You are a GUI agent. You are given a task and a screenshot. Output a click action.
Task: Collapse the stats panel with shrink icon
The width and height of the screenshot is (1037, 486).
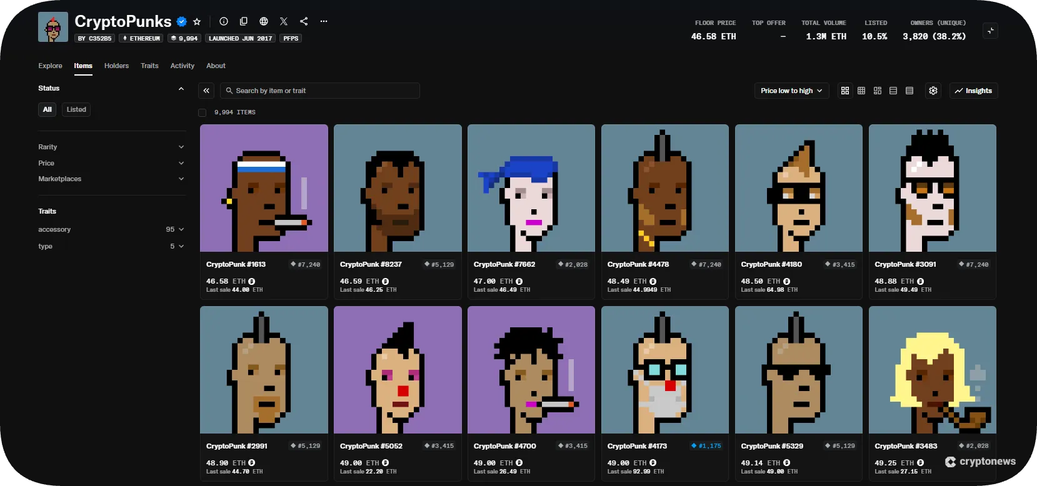(990, 31)
